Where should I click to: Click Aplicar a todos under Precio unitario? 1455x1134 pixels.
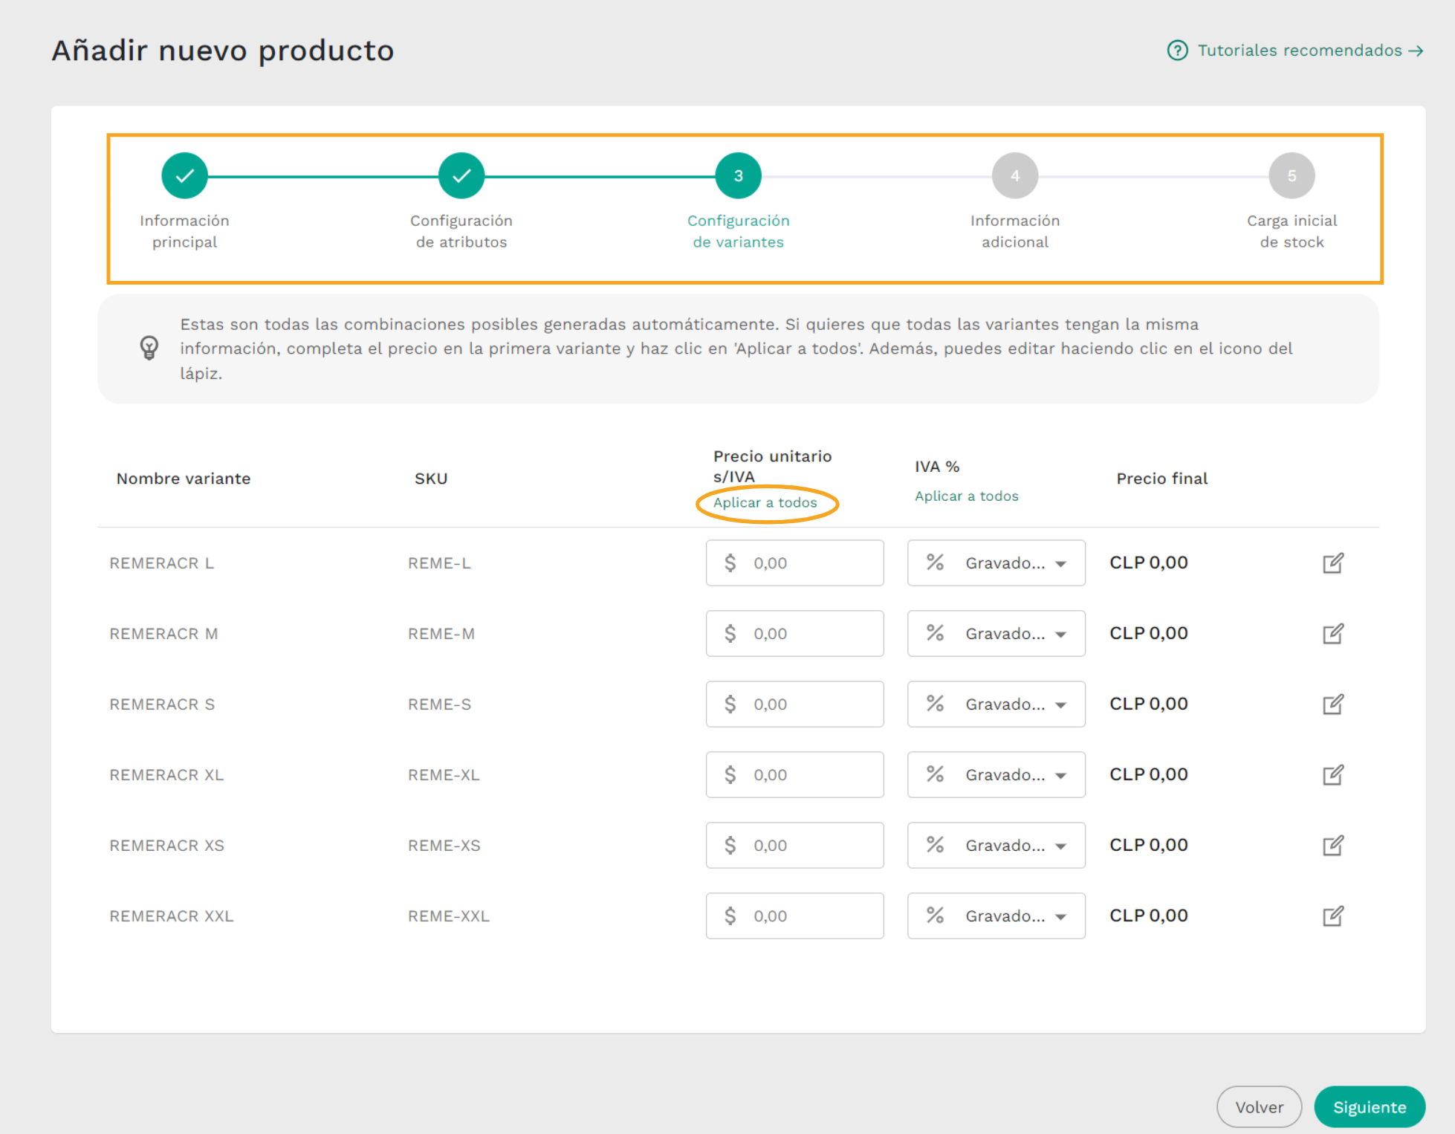765,503
